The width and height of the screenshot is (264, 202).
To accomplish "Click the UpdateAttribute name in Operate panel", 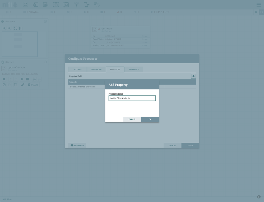I will 16,67.
